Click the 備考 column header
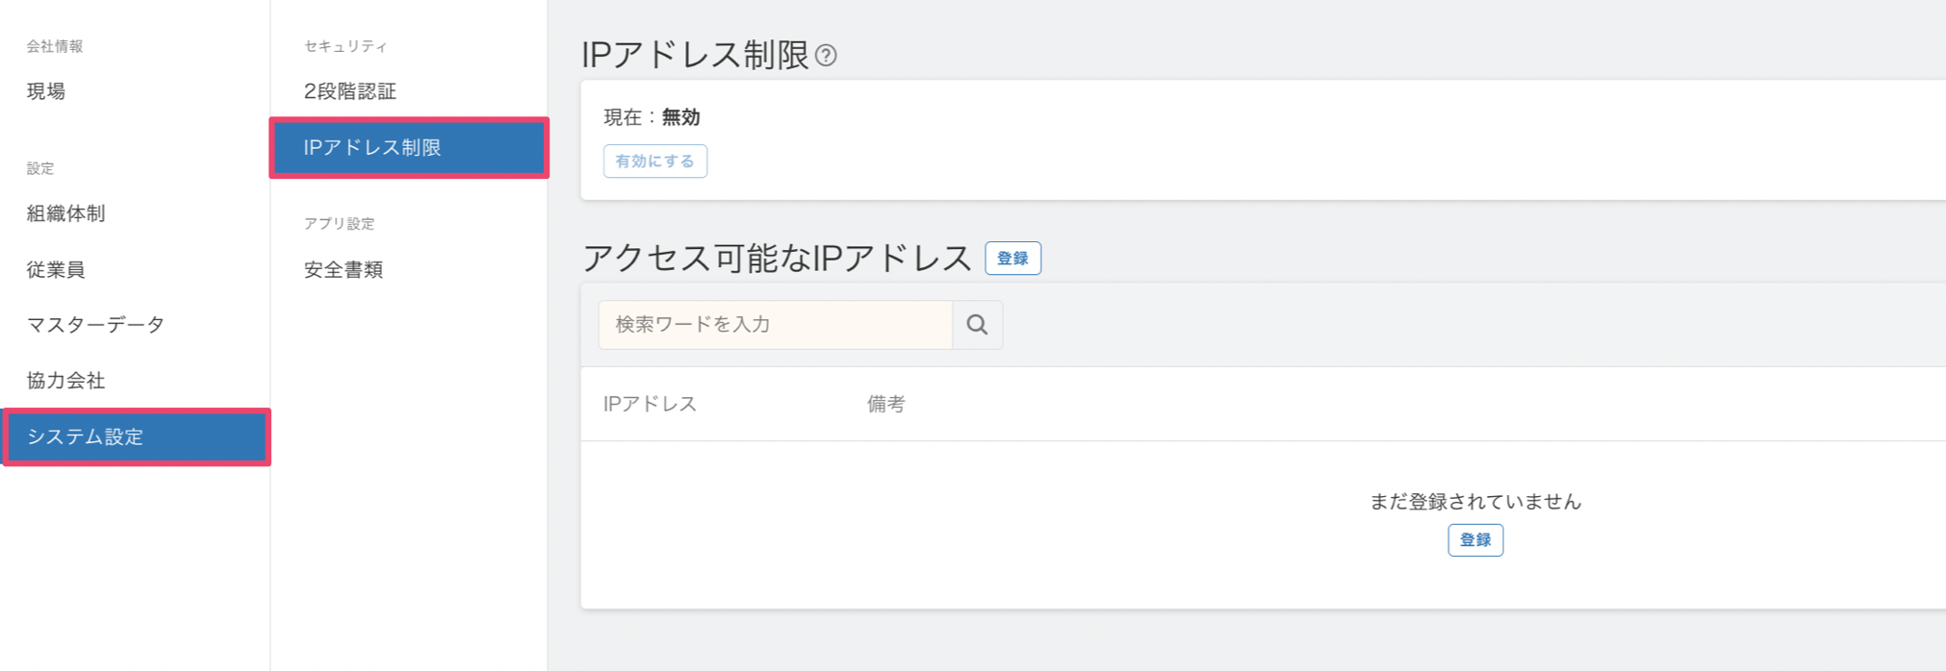 point(884,404)
